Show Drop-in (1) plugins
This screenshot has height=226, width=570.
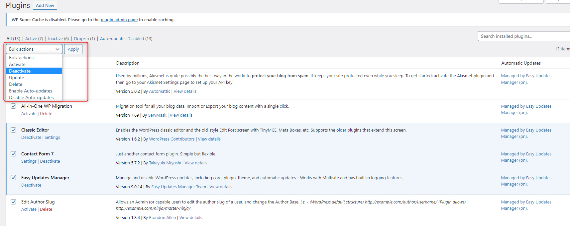point(84,38)
